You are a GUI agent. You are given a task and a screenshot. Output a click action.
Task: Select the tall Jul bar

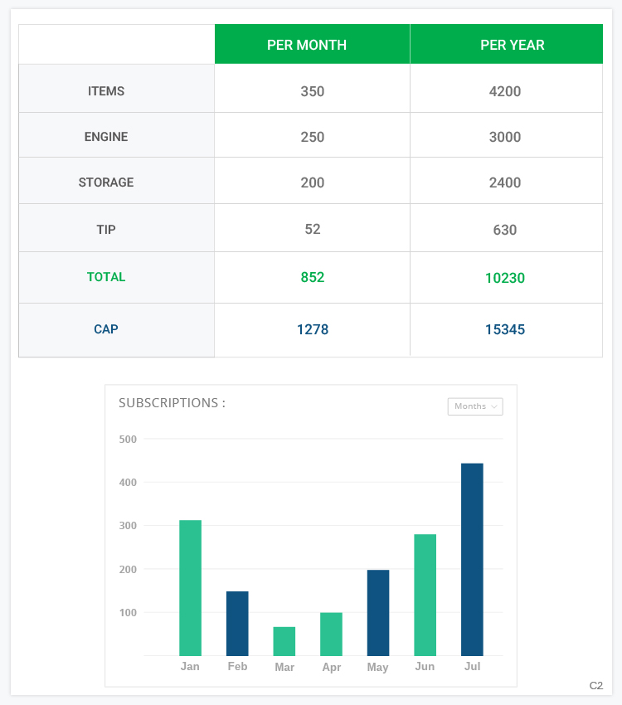point(472,559)
